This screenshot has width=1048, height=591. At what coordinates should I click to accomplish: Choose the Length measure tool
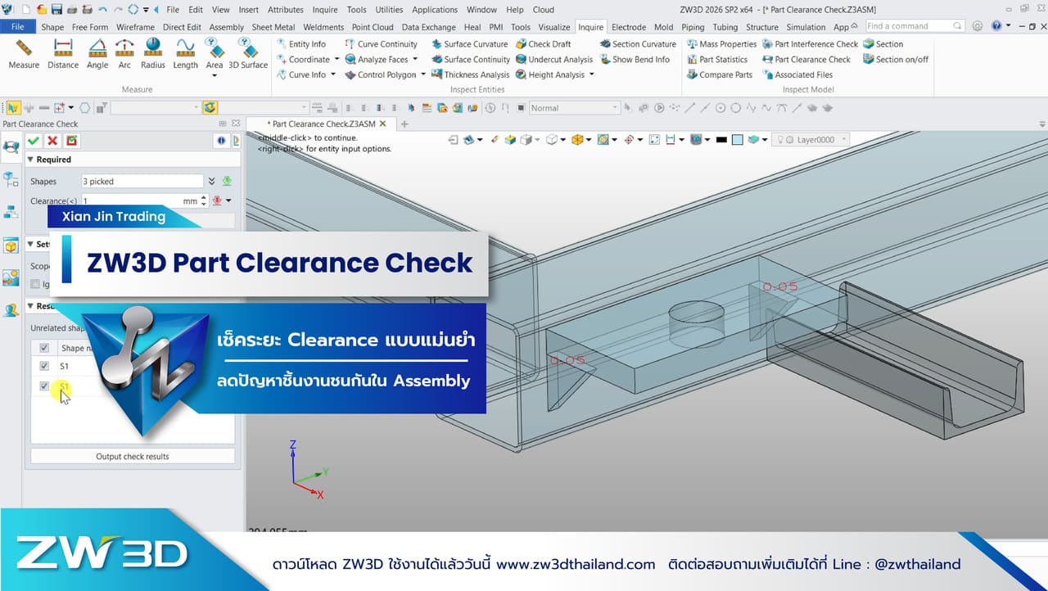coord(186,53)
